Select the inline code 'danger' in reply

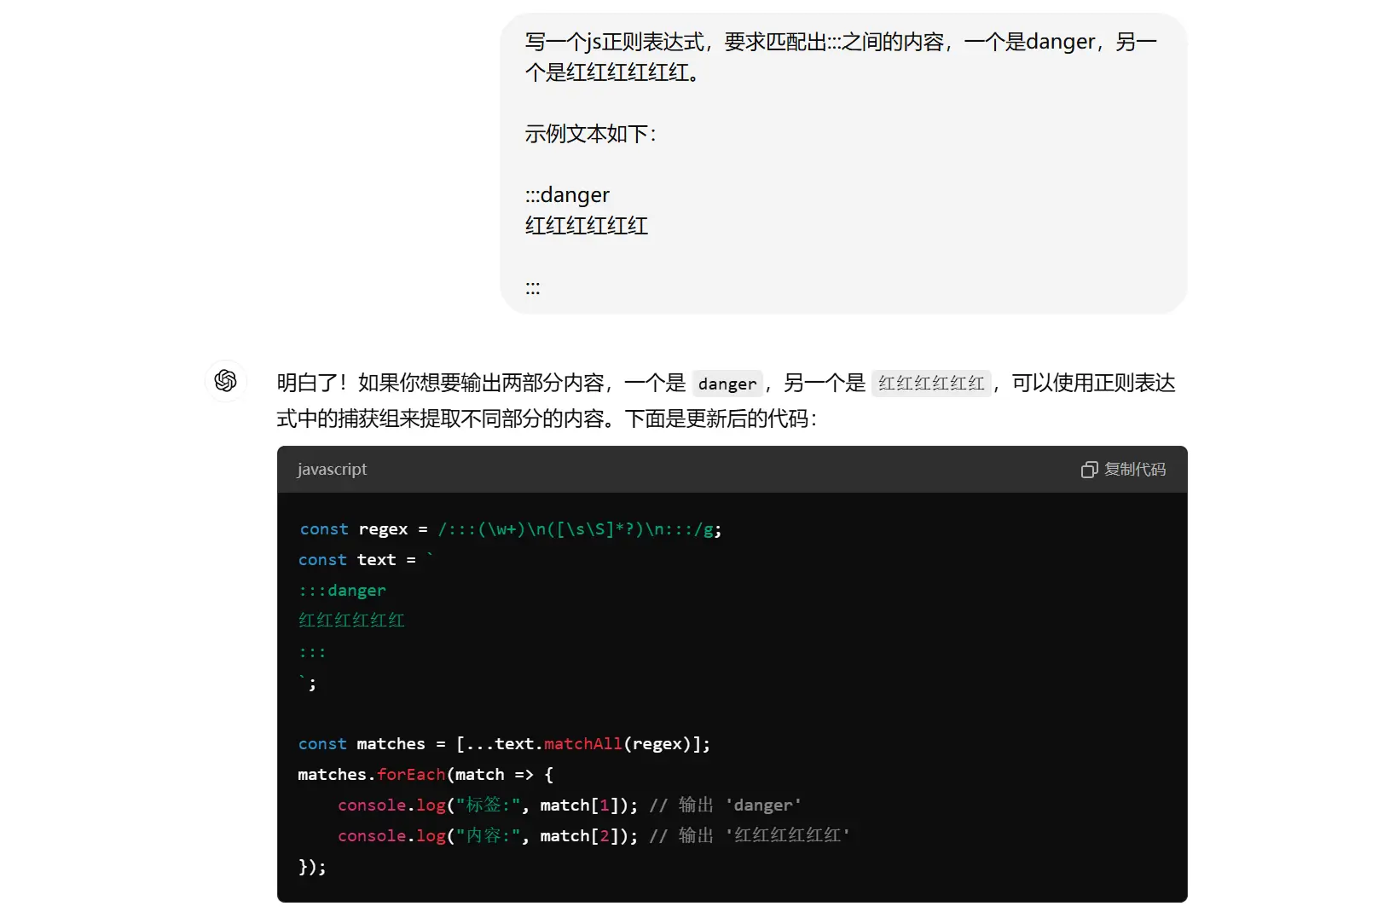tap(727, 384)
